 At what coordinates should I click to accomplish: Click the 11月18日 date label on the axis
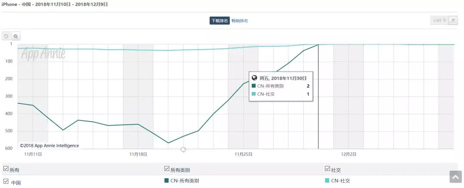138,154
